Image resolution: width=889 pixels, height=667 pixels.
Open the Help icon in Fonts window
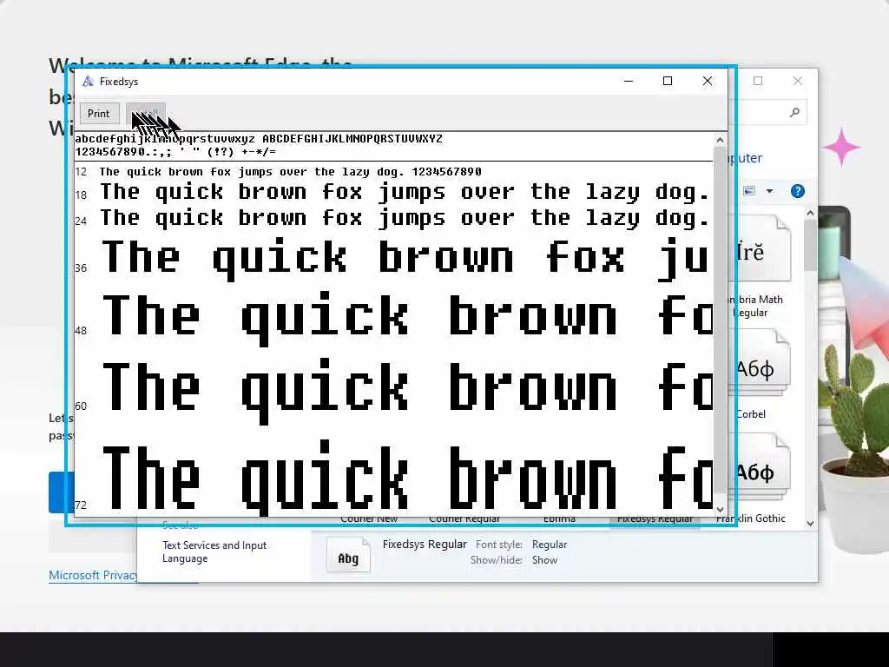tap(797, 191)
